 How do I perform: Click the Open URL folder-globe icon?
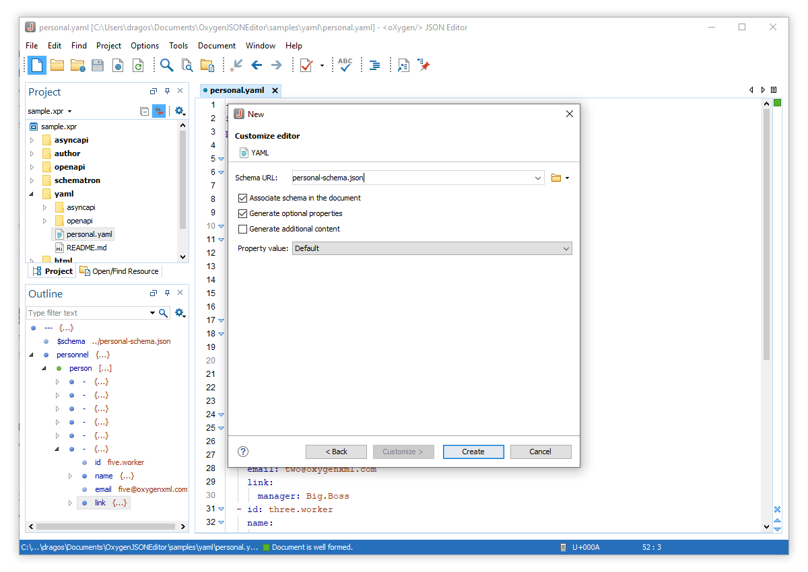78,65
